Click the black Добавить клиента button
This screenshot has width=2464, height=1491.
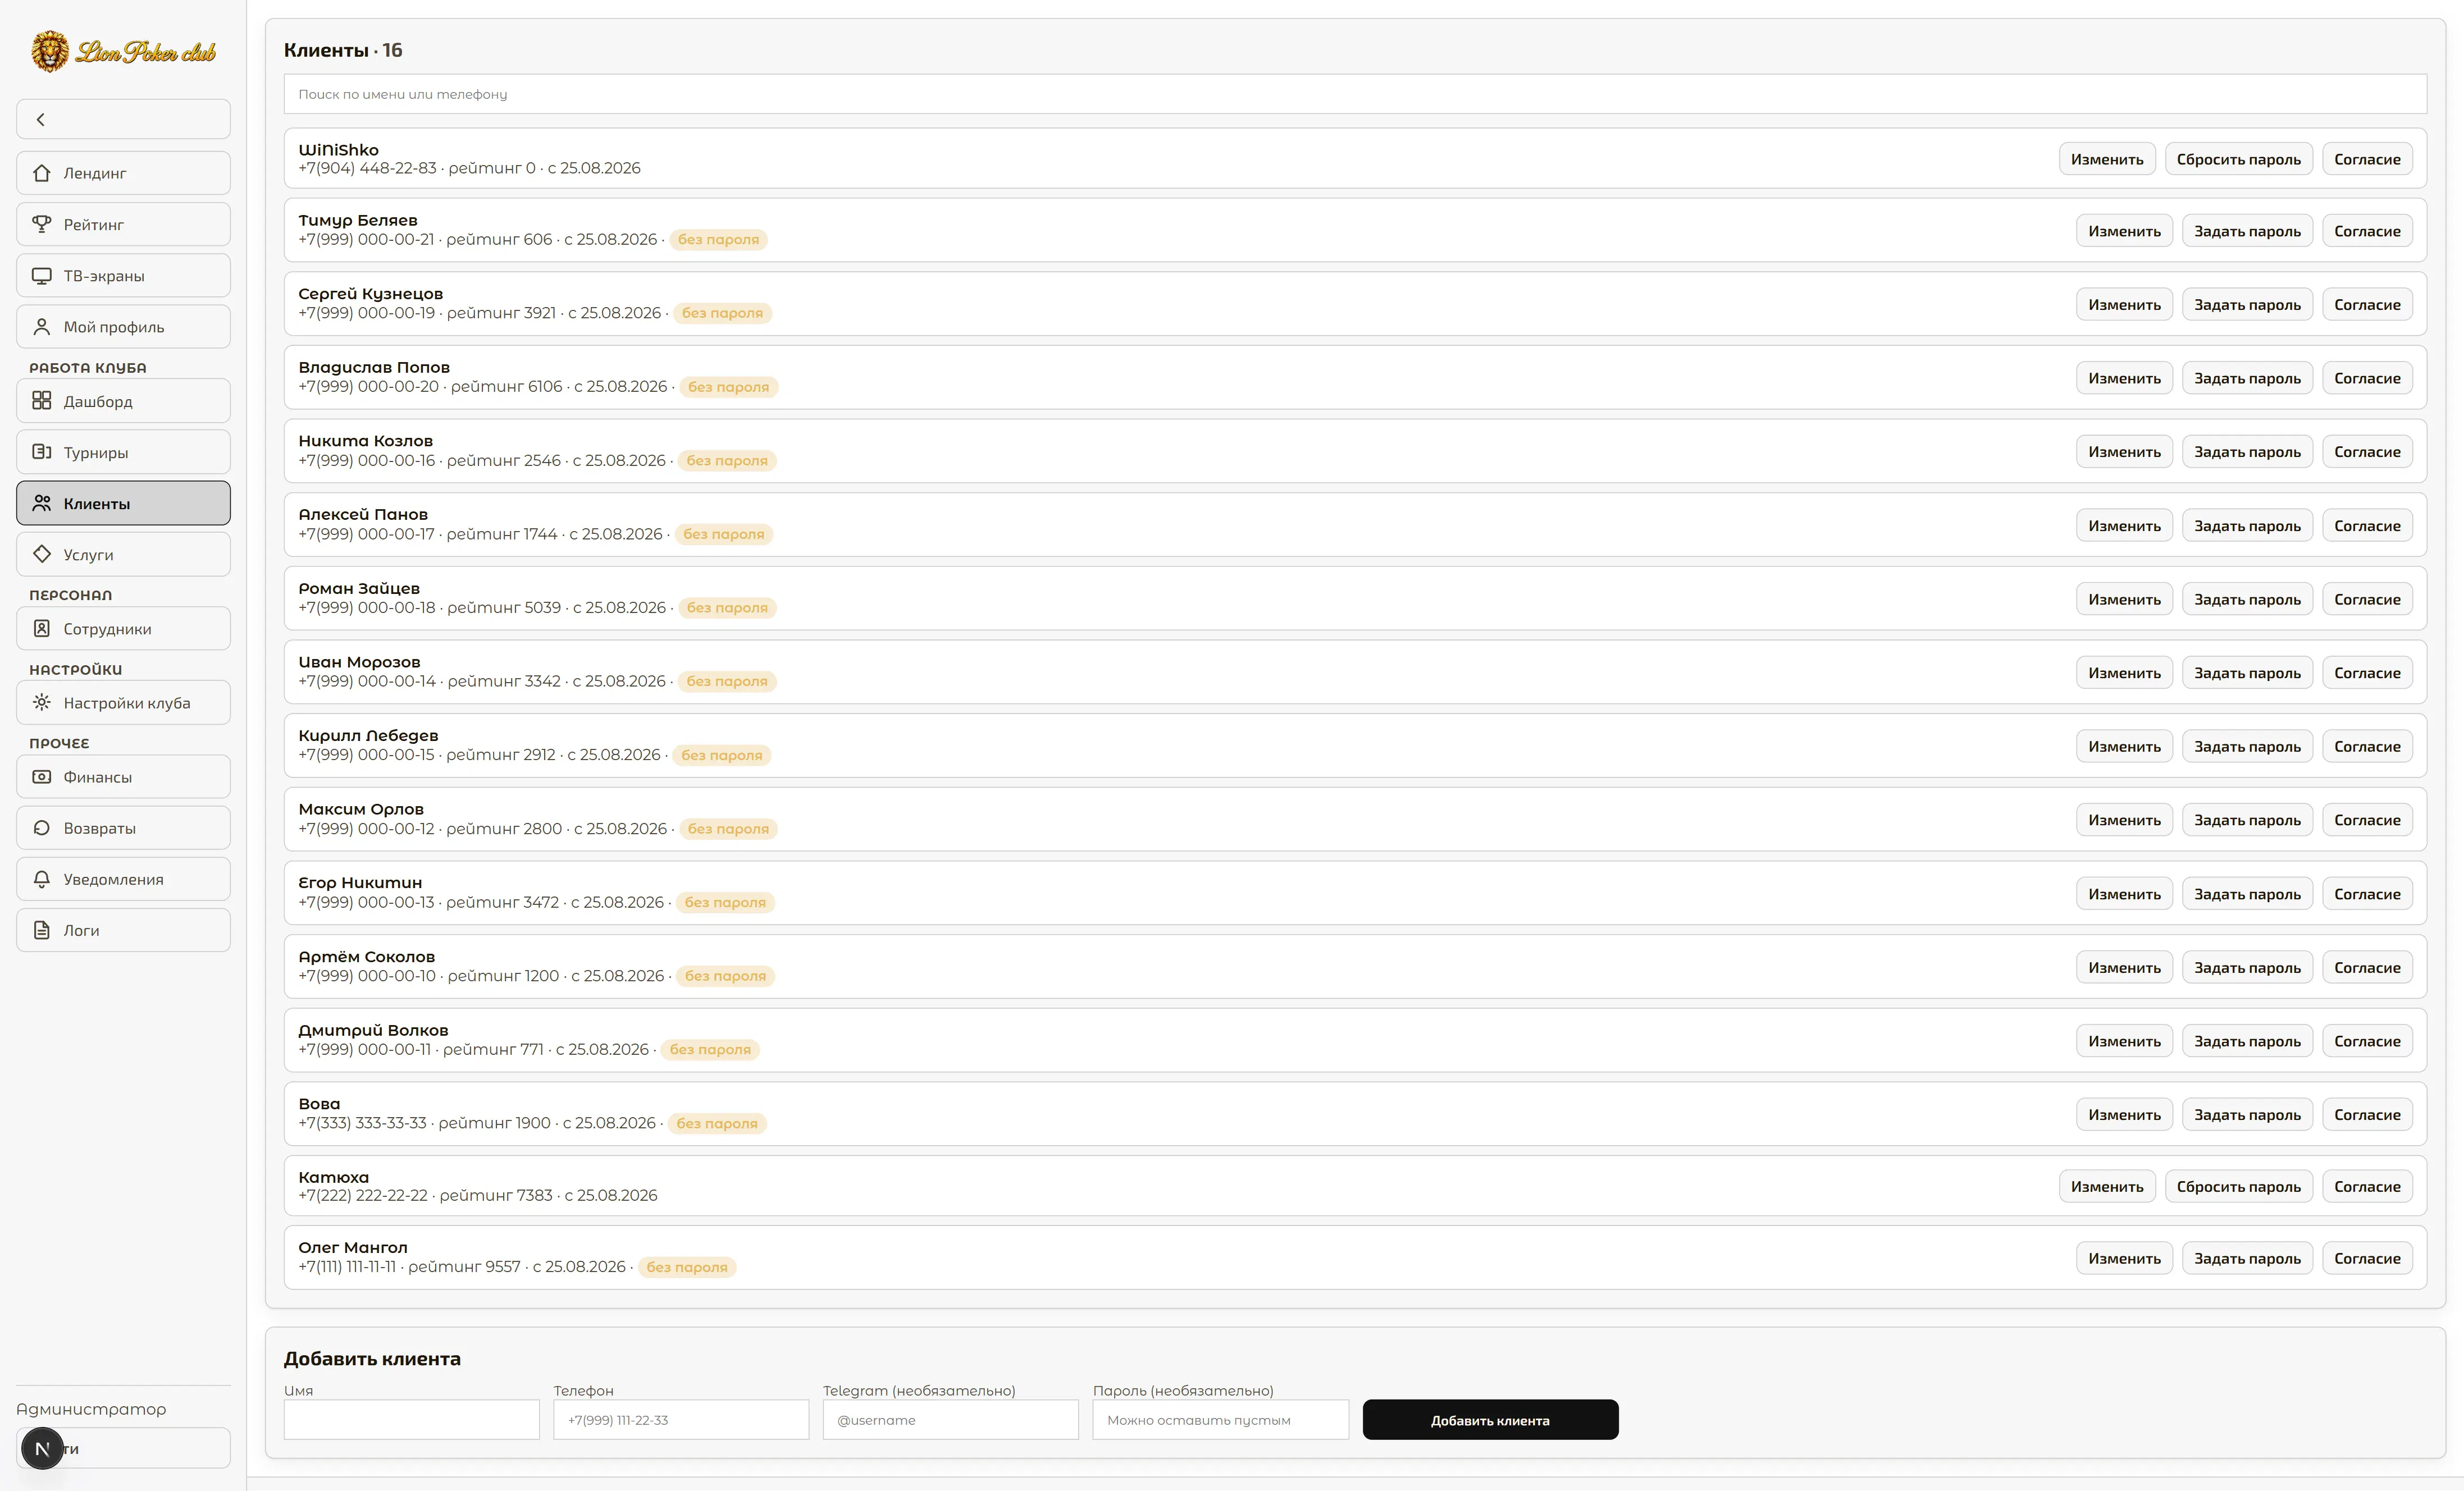pos(1490,1419)
